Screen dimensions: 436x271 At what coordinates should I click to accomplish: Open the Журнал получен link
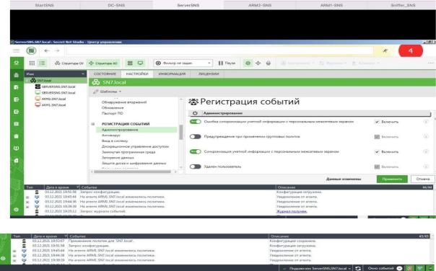(292, 211)
